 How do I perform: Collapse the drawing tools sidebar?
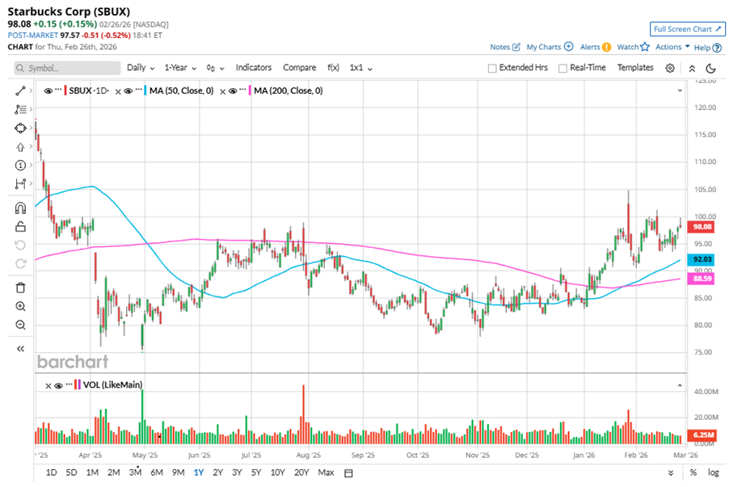pos(20,349)
